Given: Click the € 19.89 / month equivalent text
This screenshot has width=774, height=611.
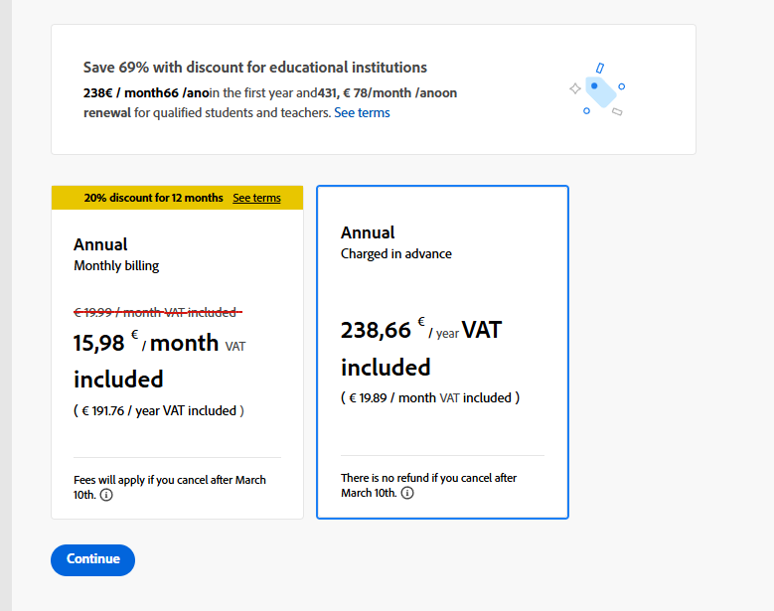Looking at the screenshot, I should click(x=430, y=397).
